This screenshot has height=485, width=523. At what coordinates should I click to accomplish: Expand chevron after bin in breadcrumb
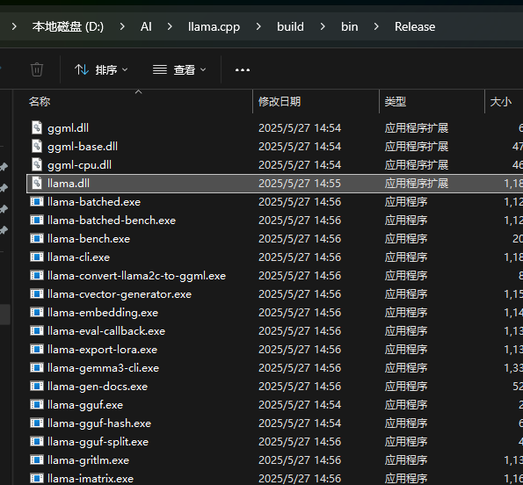(x=376, y=26)
